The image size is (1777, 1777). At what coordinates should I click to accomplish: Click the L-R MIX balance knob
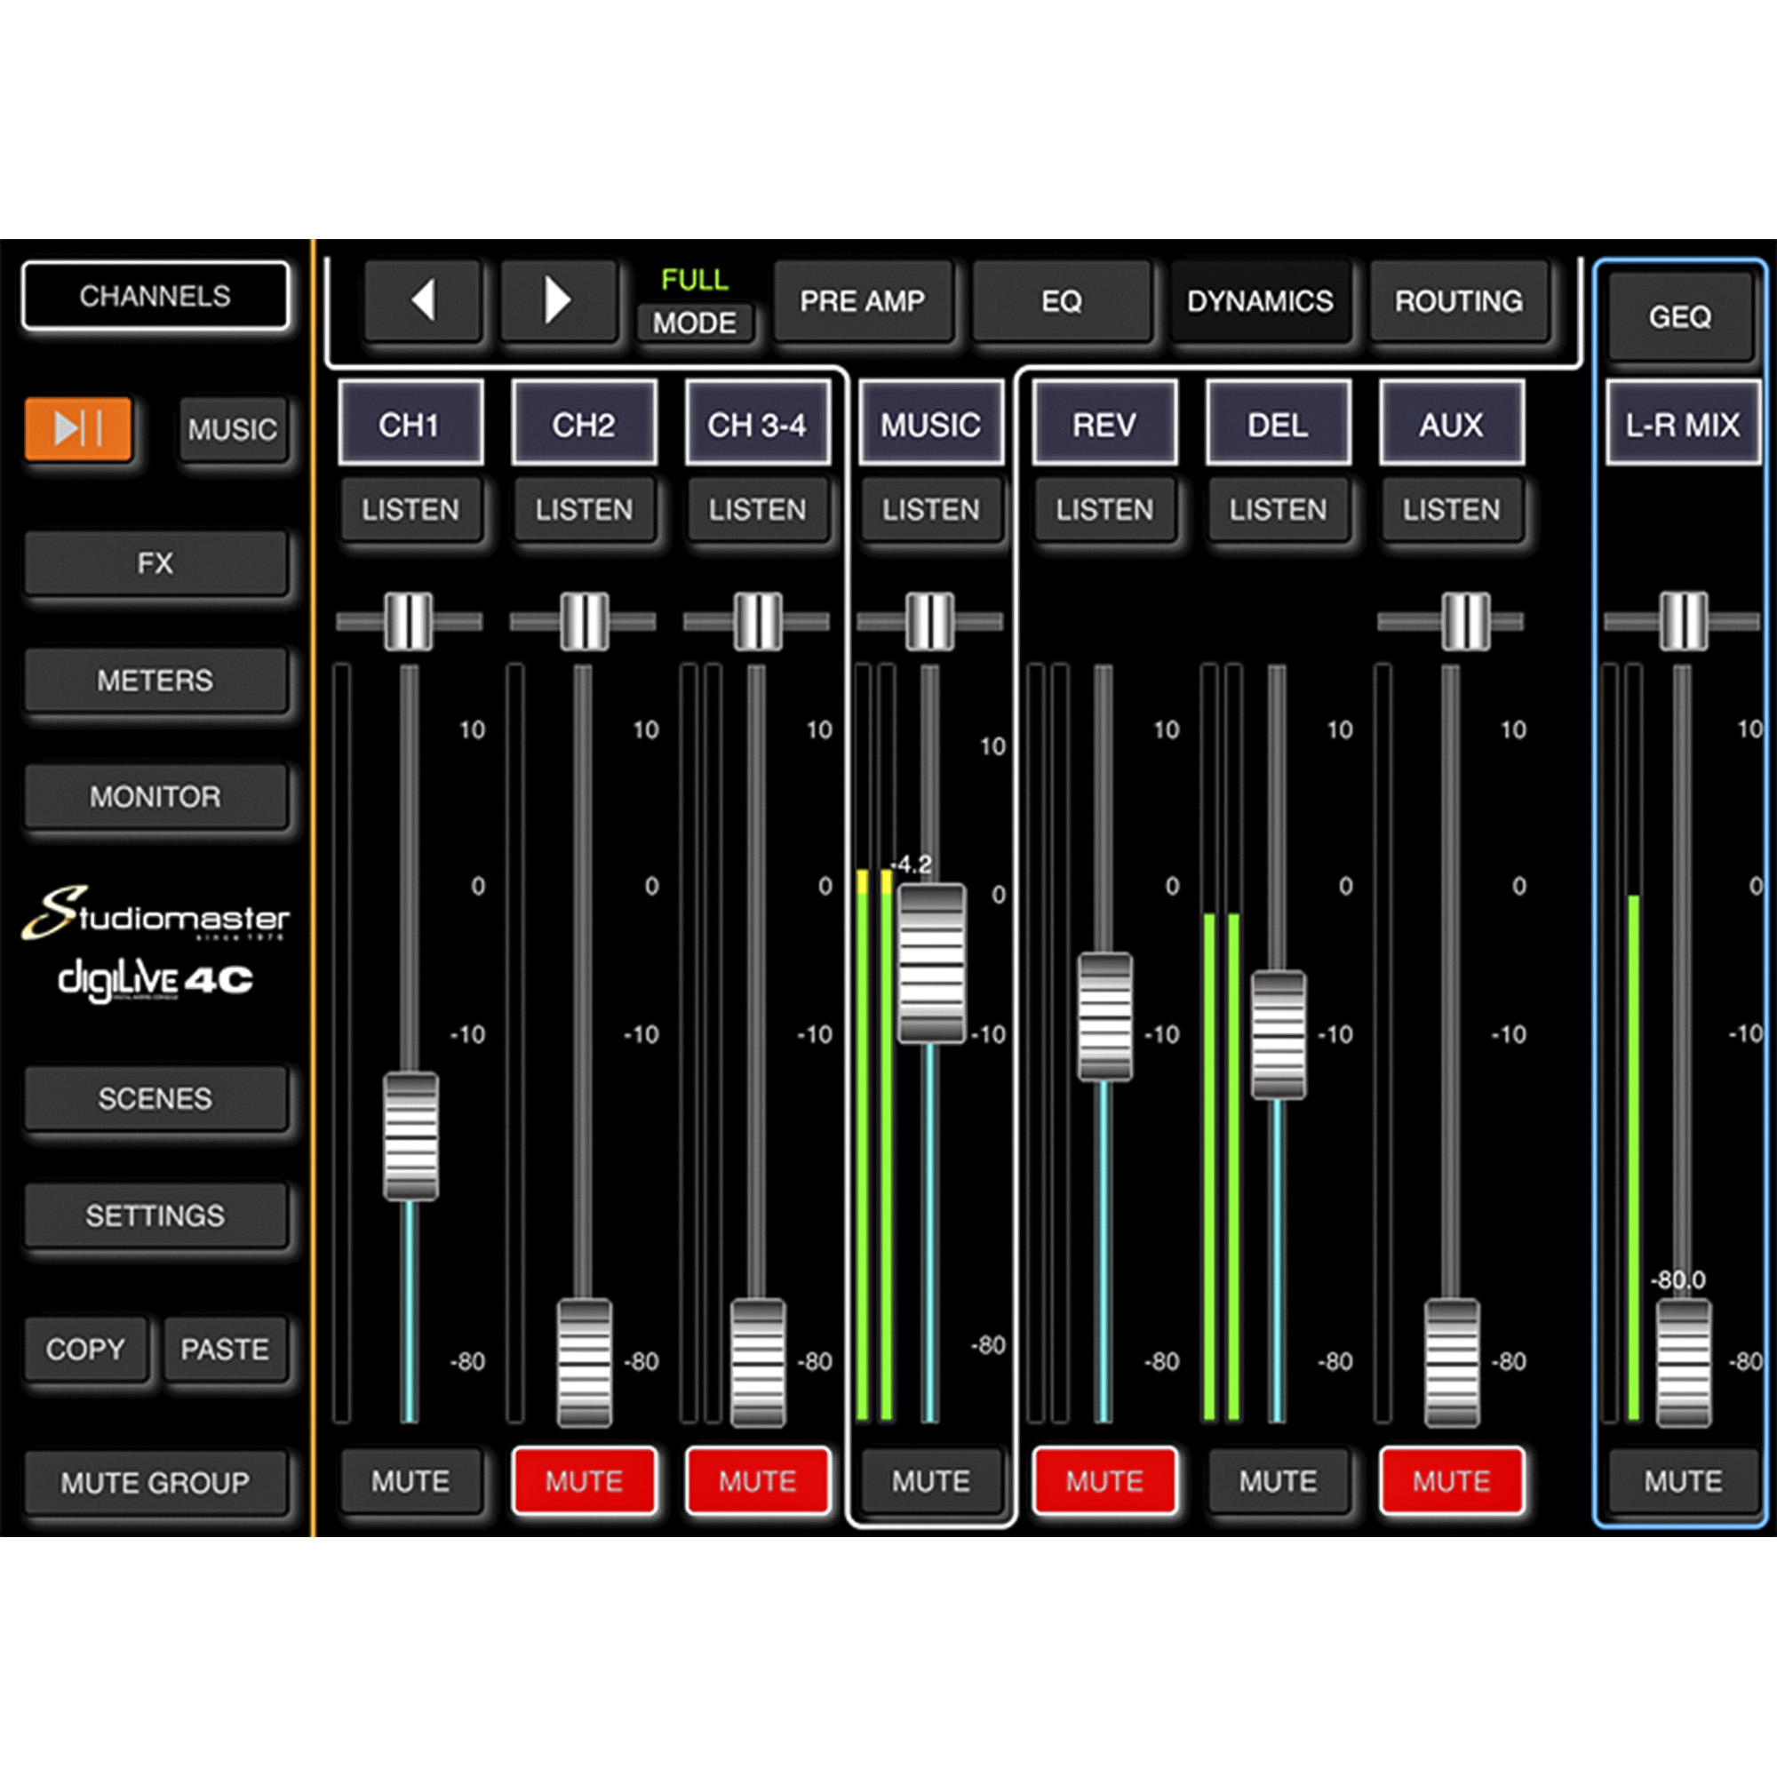coord(1683,621)
